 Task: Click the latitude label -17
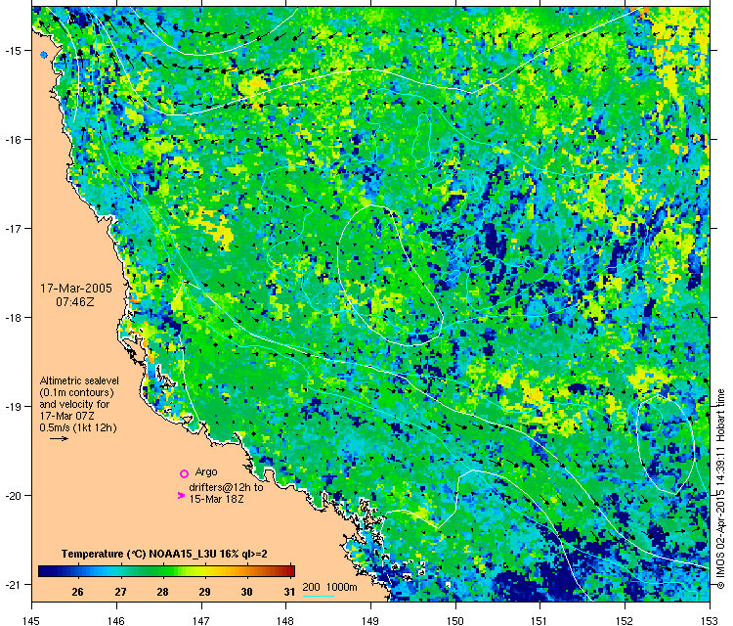coord(12,228)
